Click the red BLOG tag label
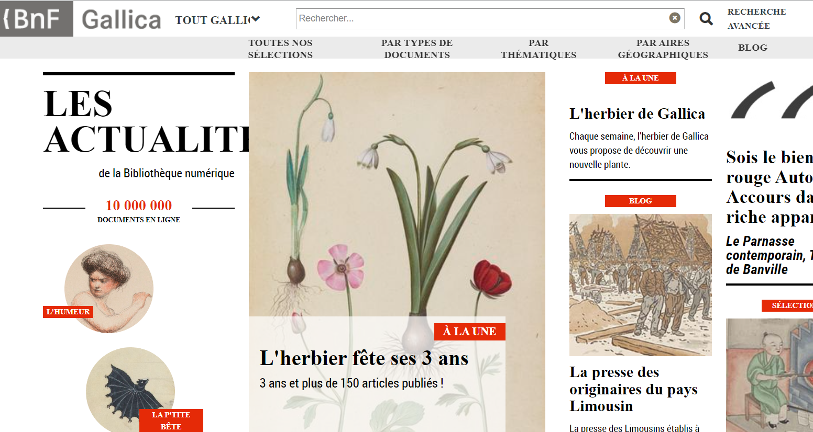Viewport: 813px width, 432px height. point(640,201)
